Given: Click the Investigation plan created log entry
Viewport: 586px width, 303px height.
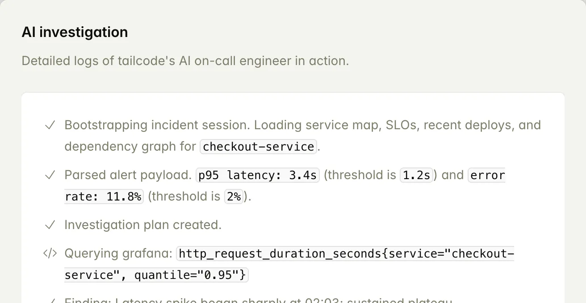Looking at the screenshot, I should [x=143, y=225].
